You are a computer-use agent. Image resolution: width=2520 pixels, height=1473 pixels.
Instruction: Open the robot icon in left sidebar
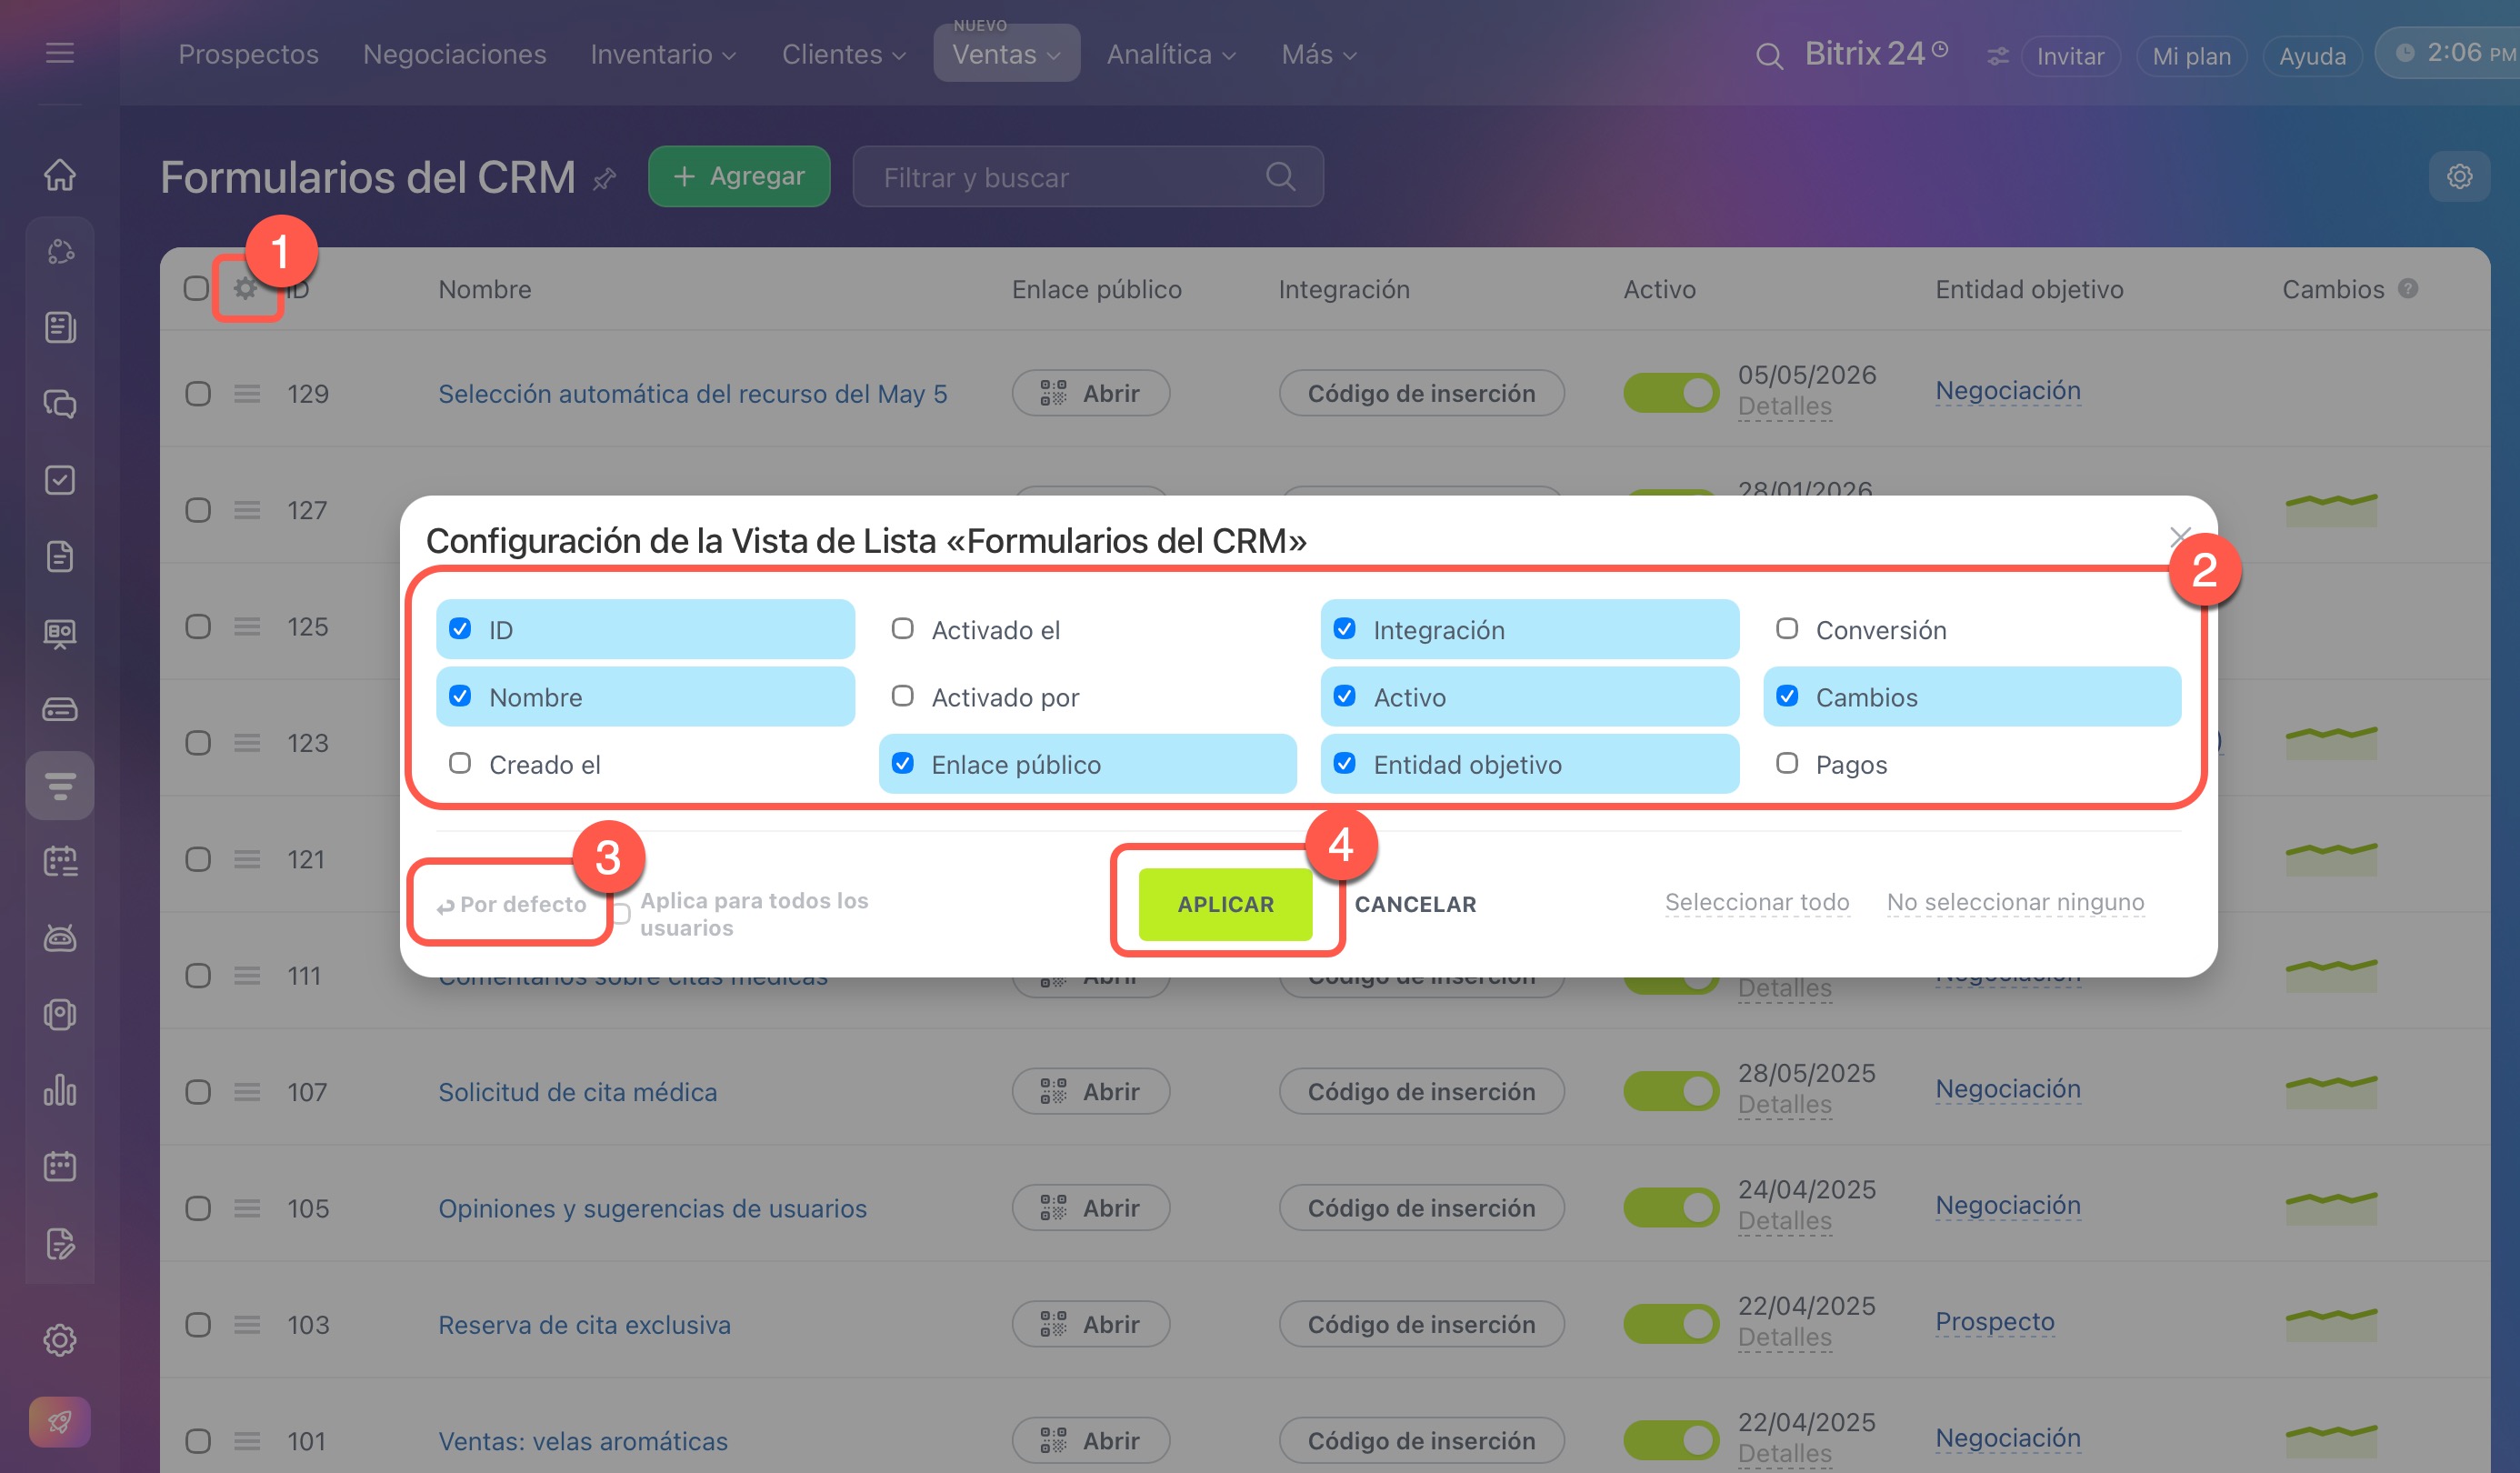point(60,938)
